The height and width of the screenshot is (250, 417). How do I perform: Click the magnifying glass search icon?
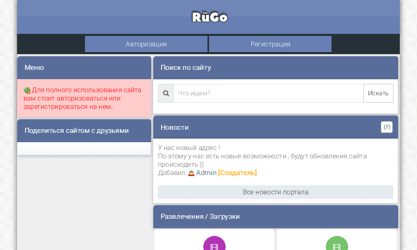[x=166, y=93]
